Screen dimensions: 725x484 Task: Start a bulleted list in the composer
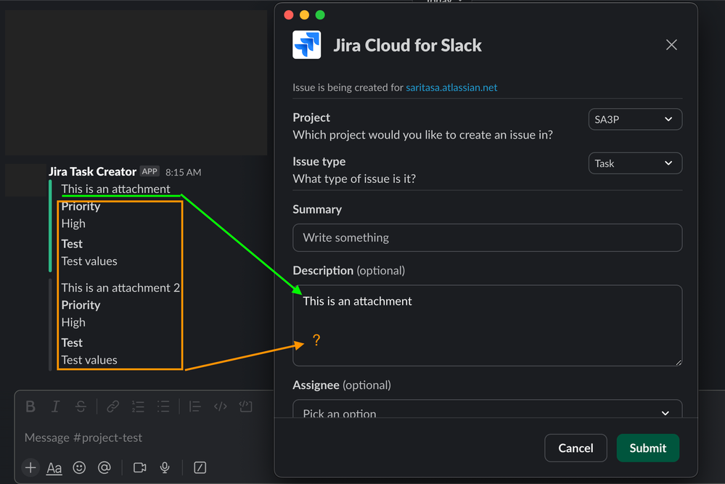163,406
